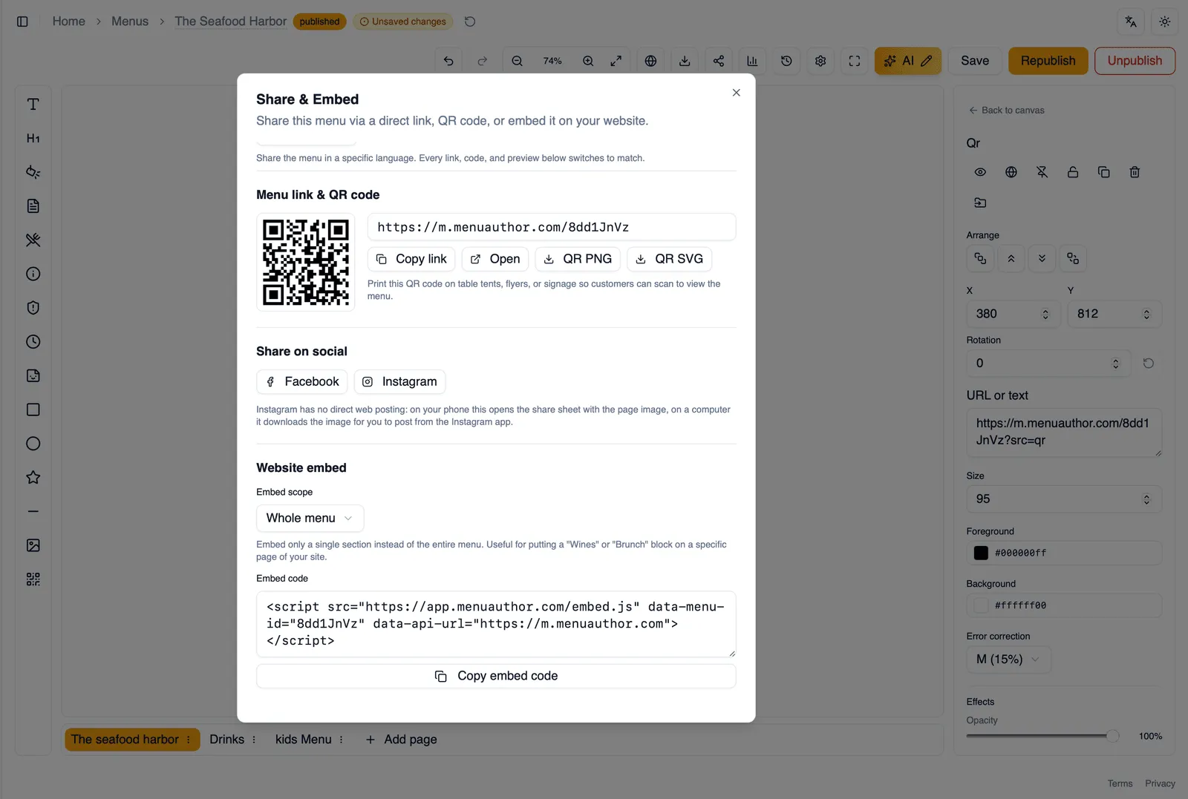This screenshot has height=799, width=1188.
Task: Click the menu link URL field
Action: 552,227
